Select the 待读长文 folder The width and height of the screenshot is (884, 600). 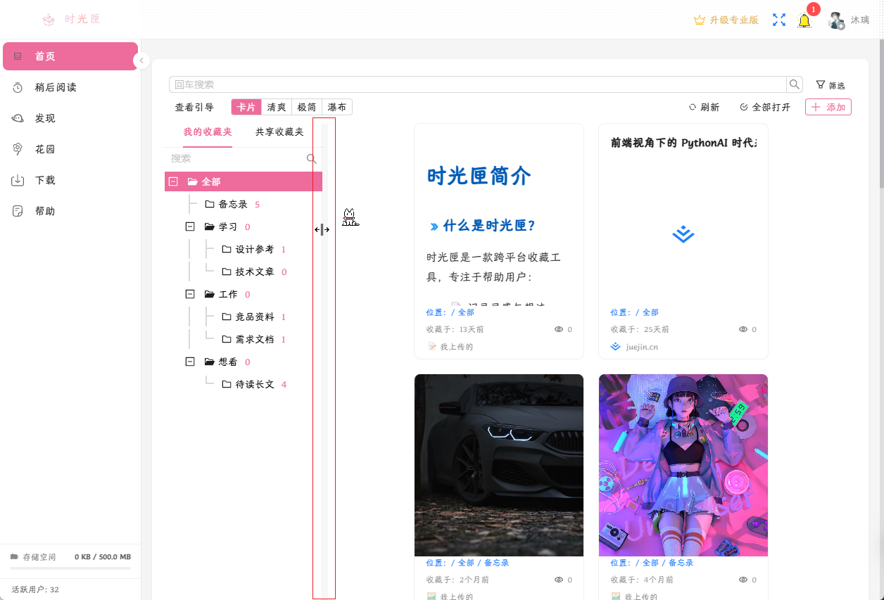coord(254,384)
